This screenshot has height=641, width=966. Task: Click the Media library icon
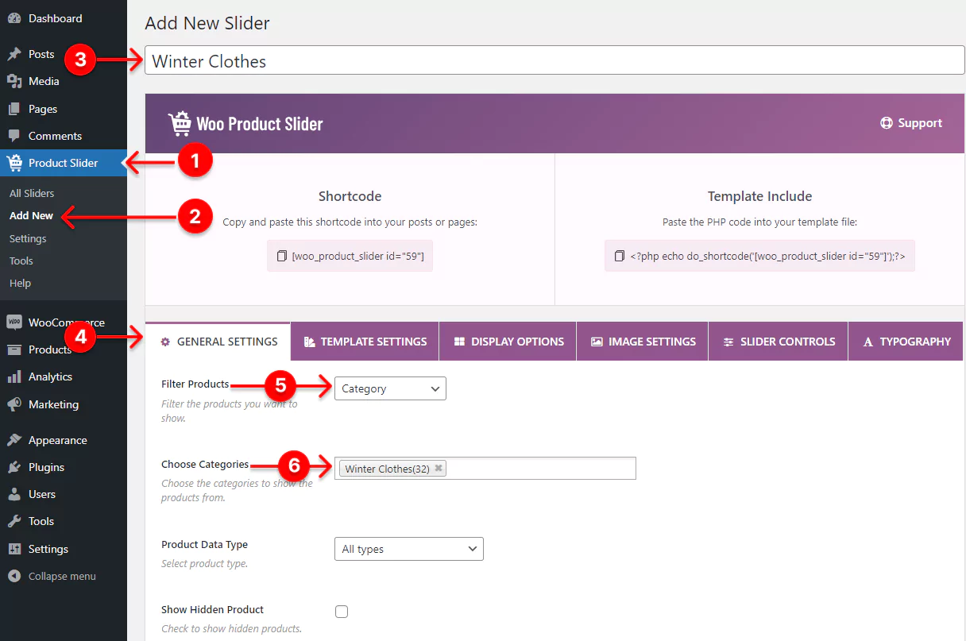coord(14,81)
